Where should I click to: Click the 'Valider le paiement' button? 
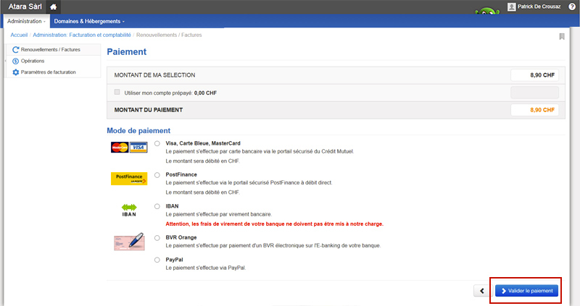click(x=527, y=291)
